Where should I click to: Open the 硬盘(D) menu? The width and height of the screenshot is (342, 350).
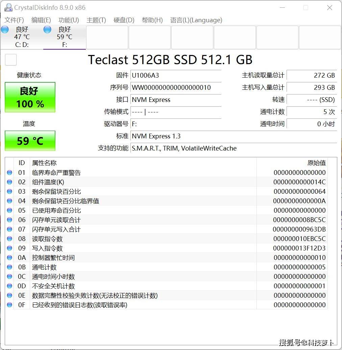click(124, 20)
